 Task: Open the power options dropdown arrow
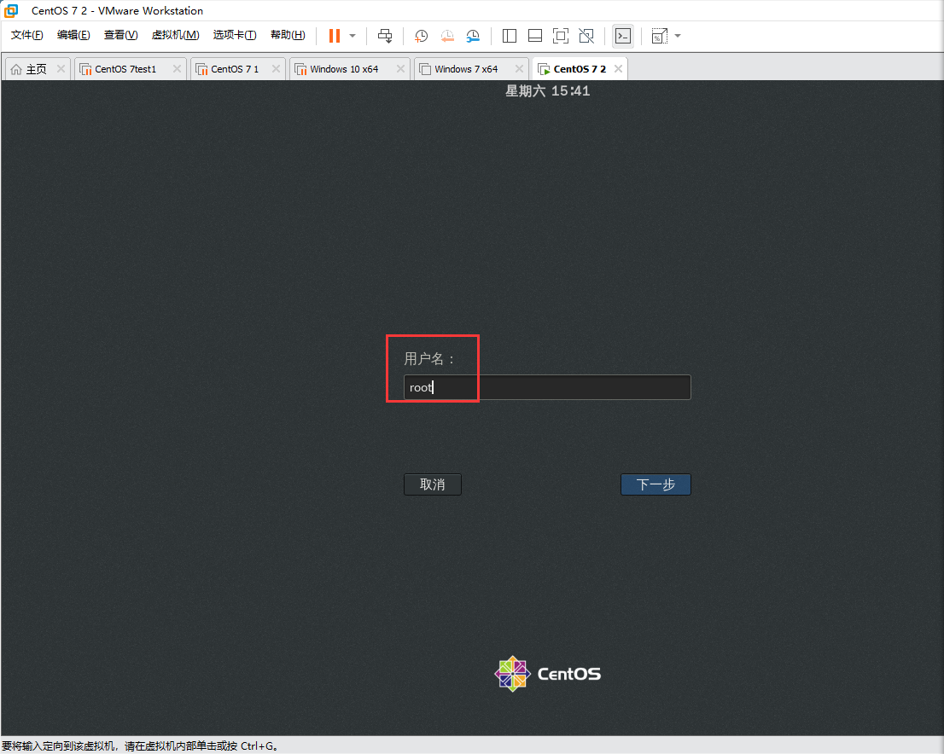tap(353, 36)
